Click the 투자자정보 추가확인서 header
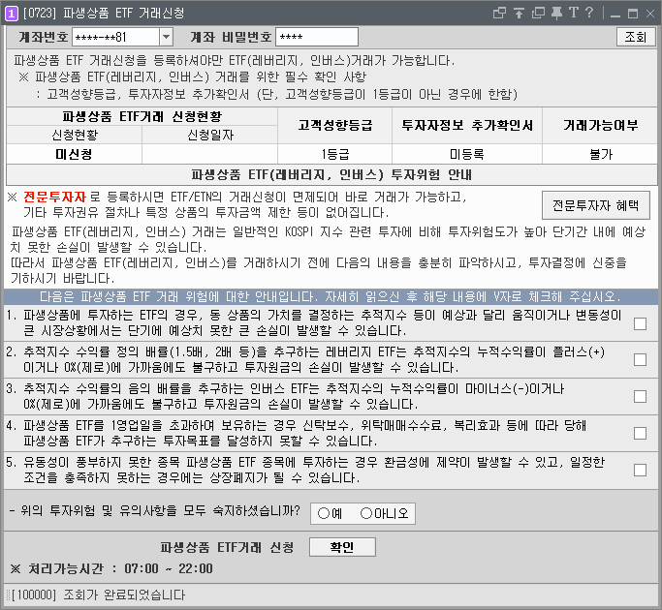Screen dimensions: 662x610 (467, 125)
